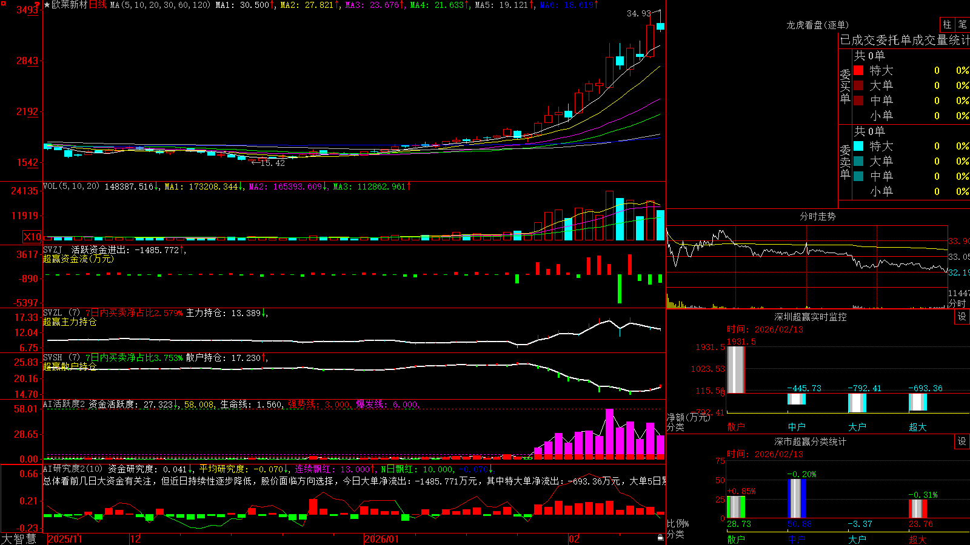970x545 pixels.
Task: Click the stock name 欧莱新材
Action: pos(70,5)
